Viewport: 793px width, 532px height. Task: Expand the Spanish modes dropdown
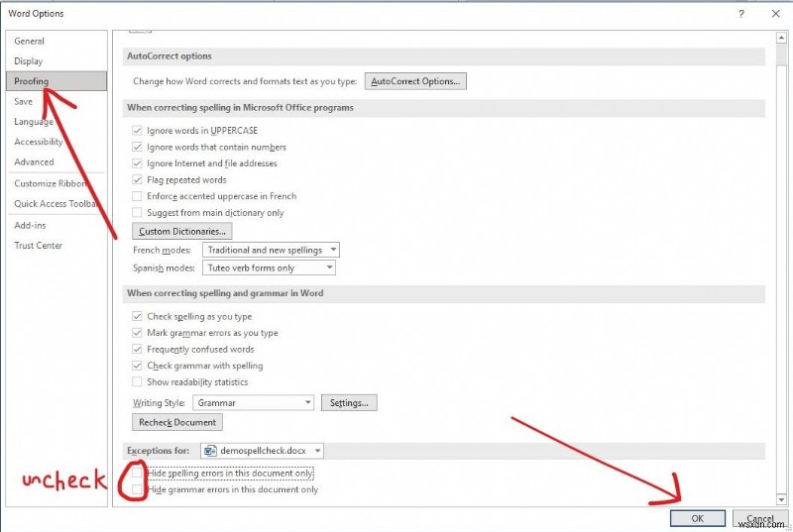[x=269, y=267]
